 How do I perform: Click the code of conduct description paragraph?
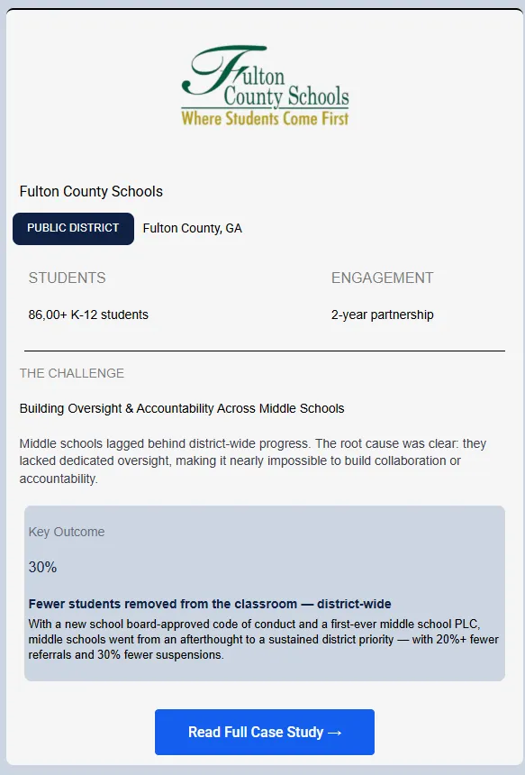[x=263, y=639]
